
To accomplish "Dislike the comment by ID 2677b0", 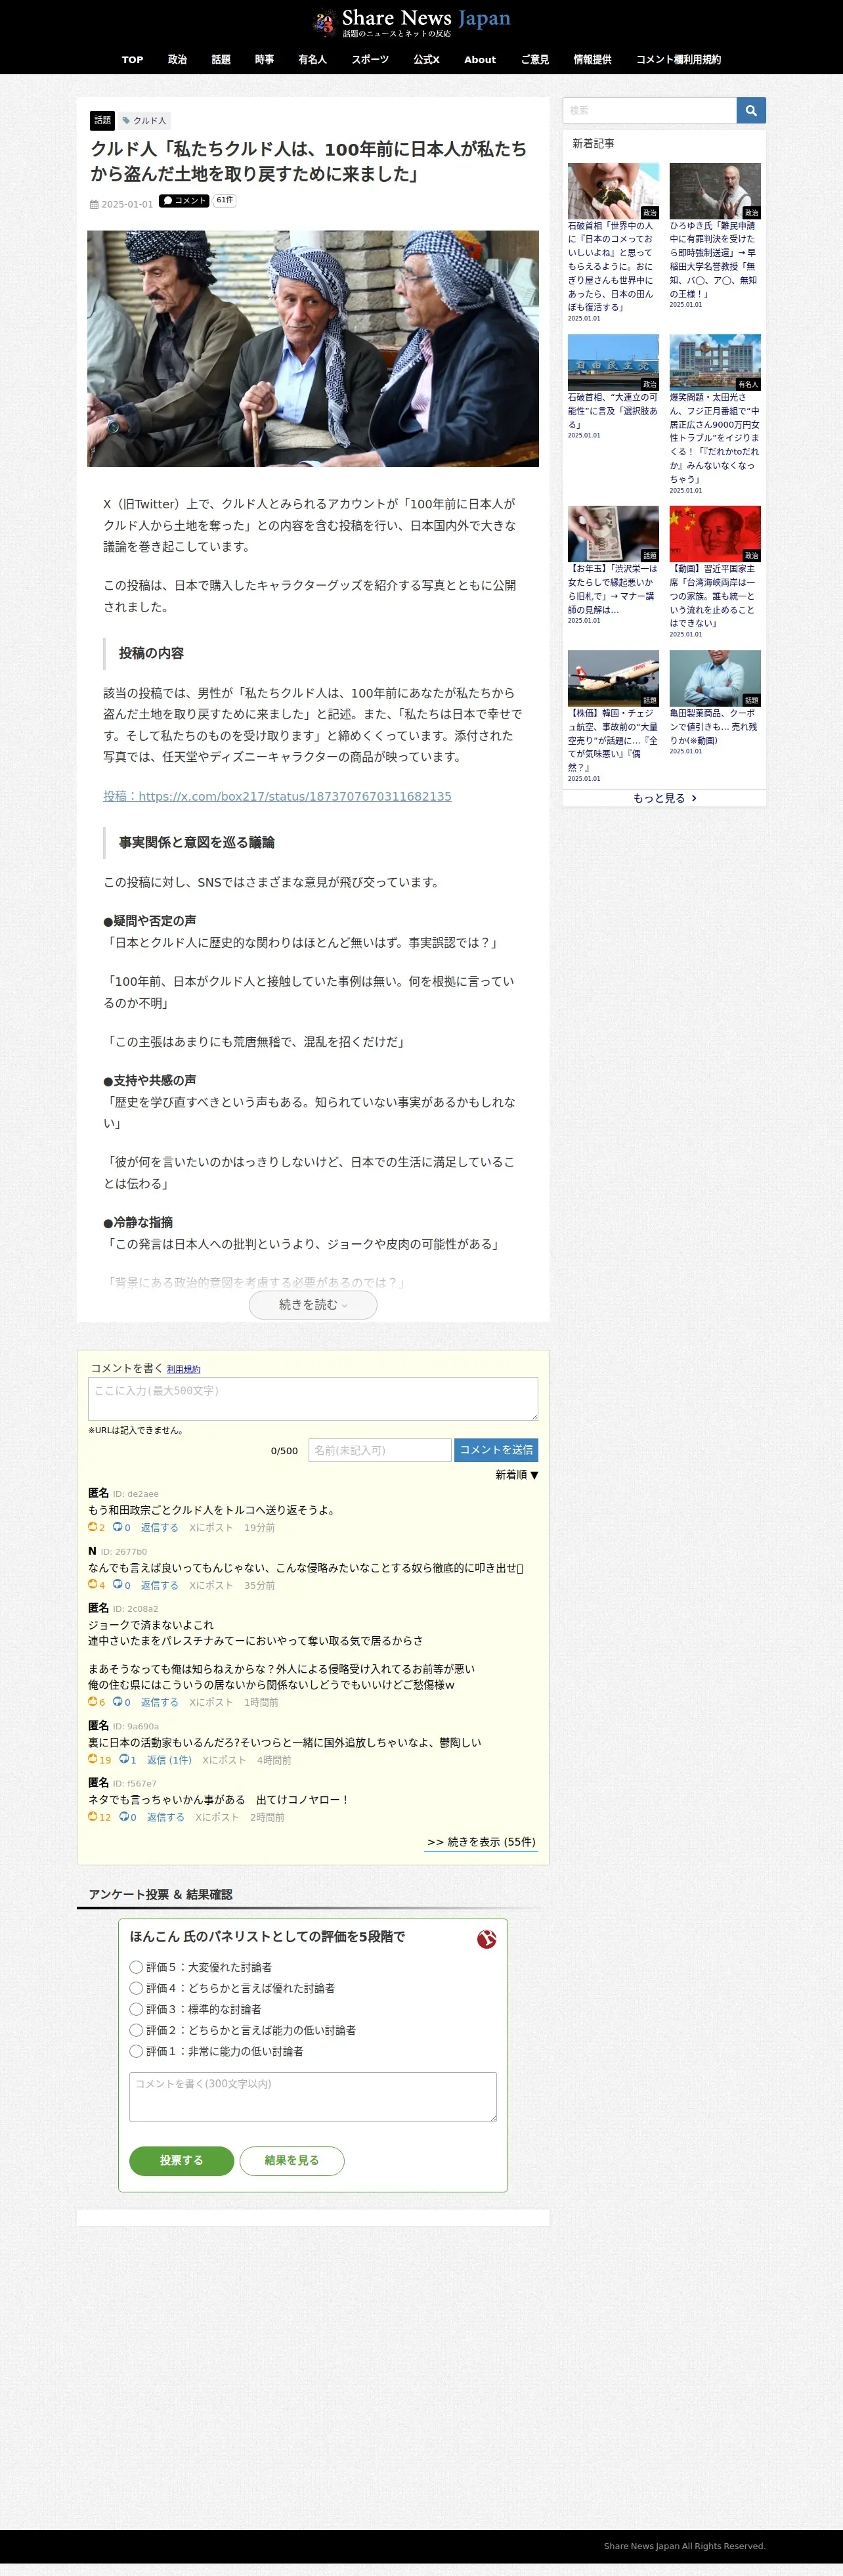I will 117,1584.
